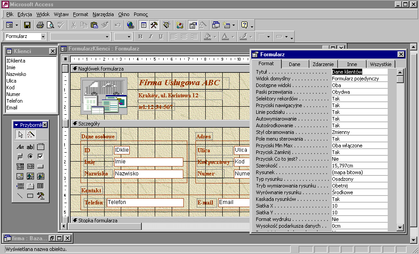419x254 pixels.
Task: Toggle the Field List toolbar button
Action: point(144,25)
